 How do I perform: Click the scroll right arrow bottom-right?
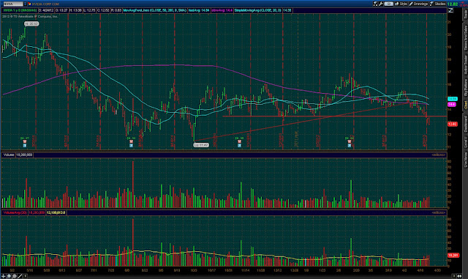tap(460, 276)
